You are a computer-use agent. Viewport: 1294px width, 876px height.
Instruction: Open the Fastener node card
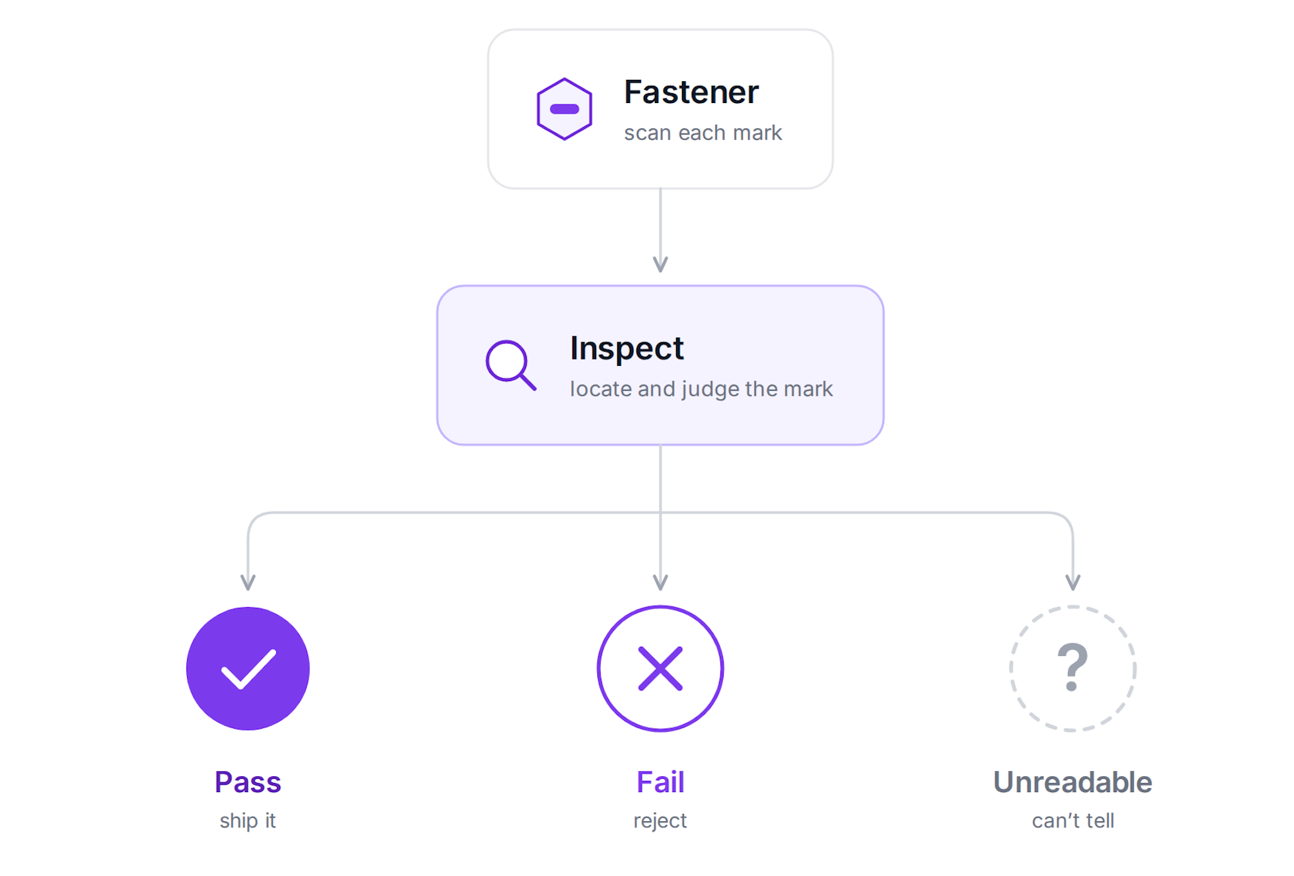(x=660, y=109)
